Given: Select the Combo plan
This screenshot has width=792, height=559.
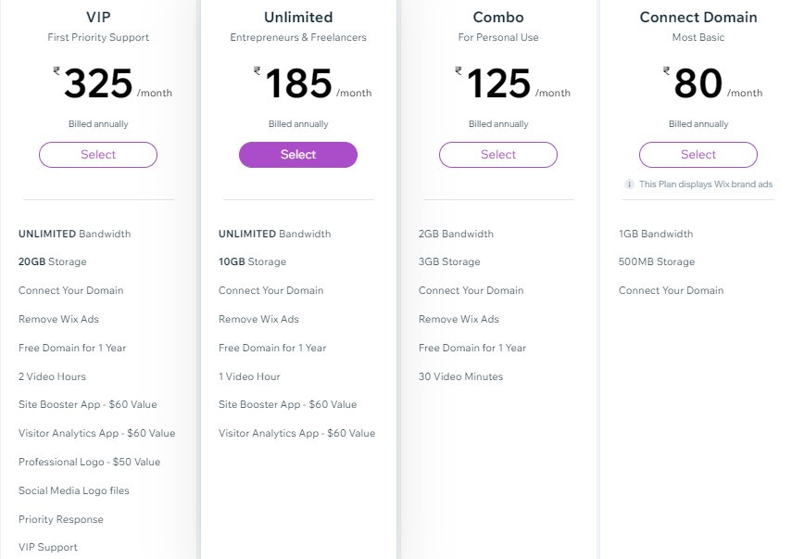Looking at the screenshot, I should [497, 154].
